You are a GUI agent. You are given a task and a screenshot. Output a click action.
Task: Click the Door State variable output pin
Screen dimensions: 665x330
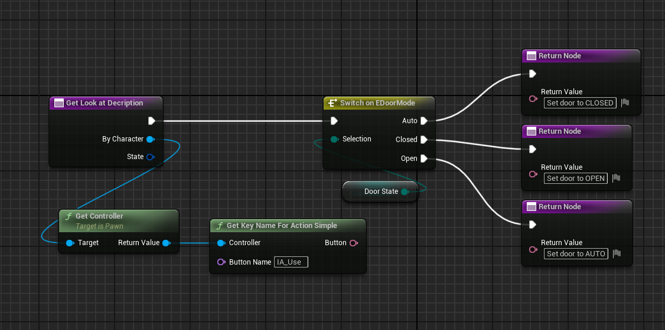(405, 192)
